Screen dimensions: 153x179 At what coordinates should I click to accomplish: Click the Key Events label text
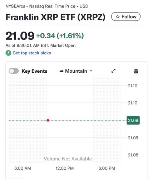click(34, 71)
